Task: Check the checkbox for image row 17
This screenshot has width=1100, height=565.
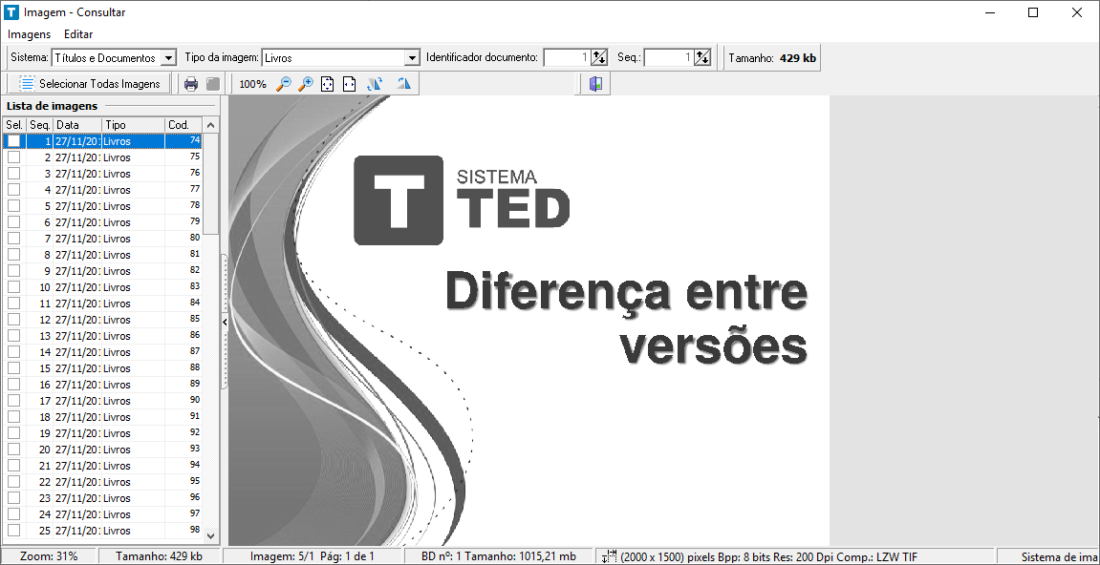Action: pyautogui.click(x=14, y=401)
